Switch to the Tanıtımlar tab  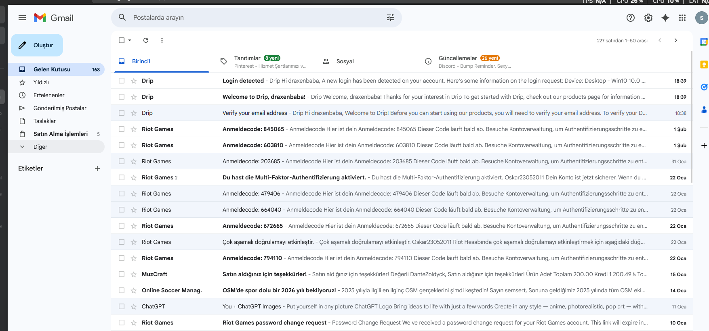(x=264, y=61)
